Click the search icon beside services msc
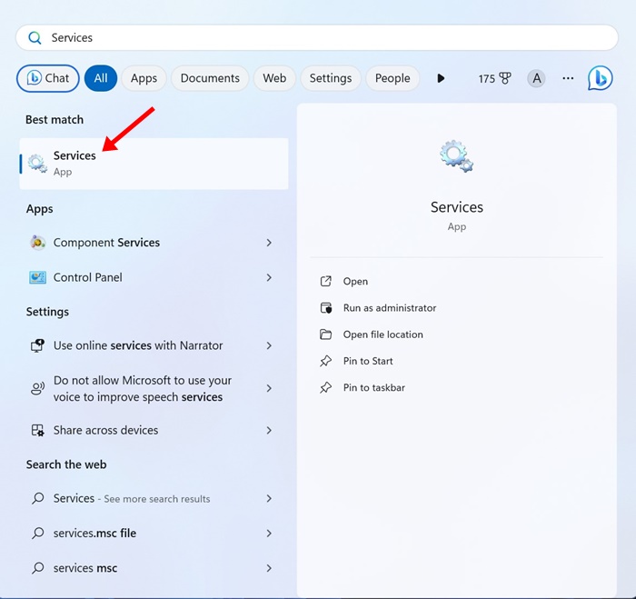This screenshot has width=636, height=599. click(x=38, y=568)
